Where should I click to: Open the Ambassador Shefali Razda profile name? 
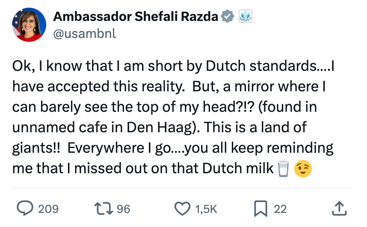coord(136,17)
